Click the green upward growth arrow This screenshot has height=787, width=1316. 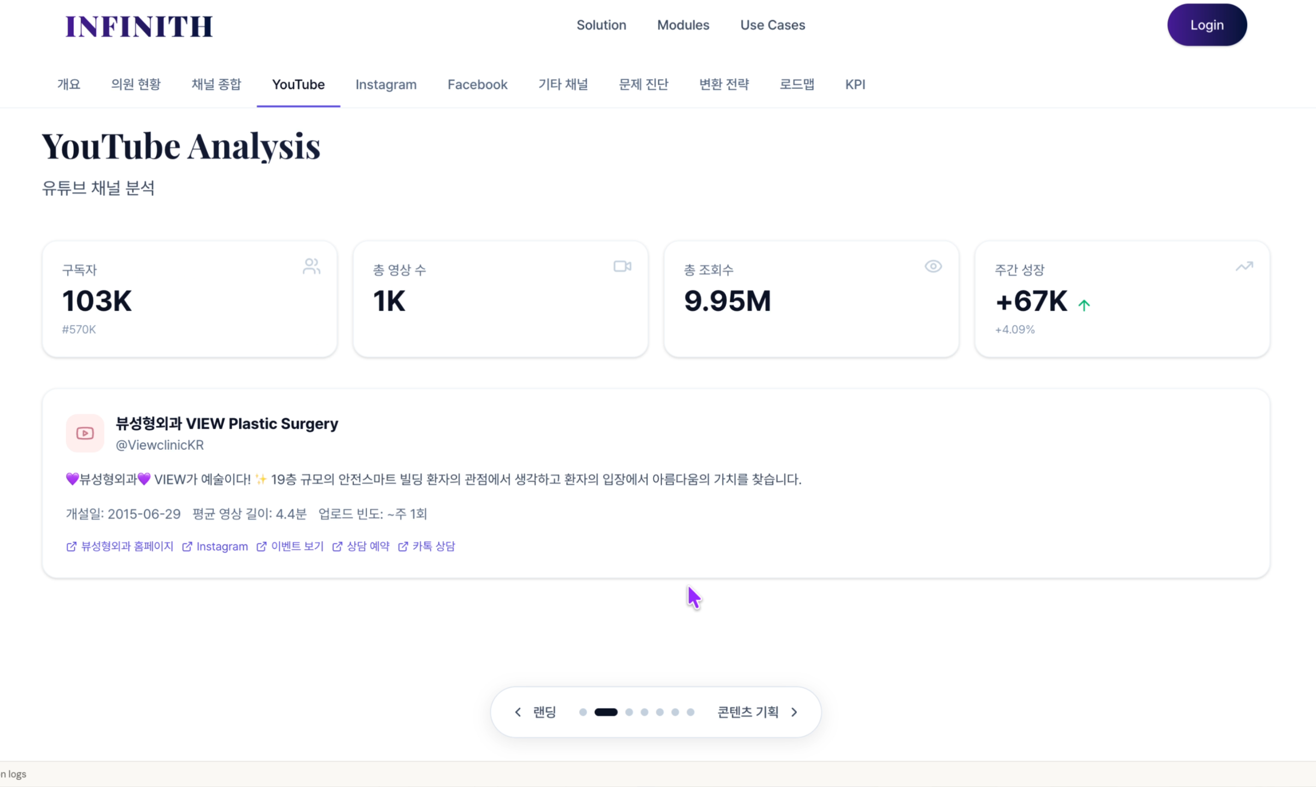1084,305
